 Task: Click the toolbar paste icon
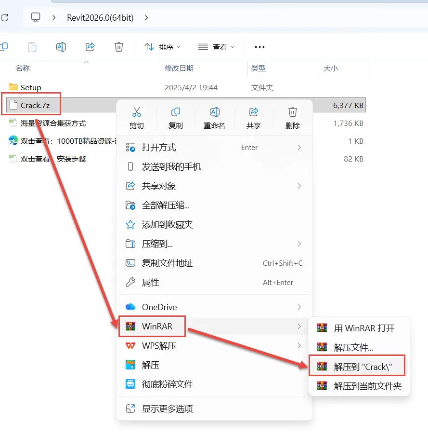pos(32,47)
